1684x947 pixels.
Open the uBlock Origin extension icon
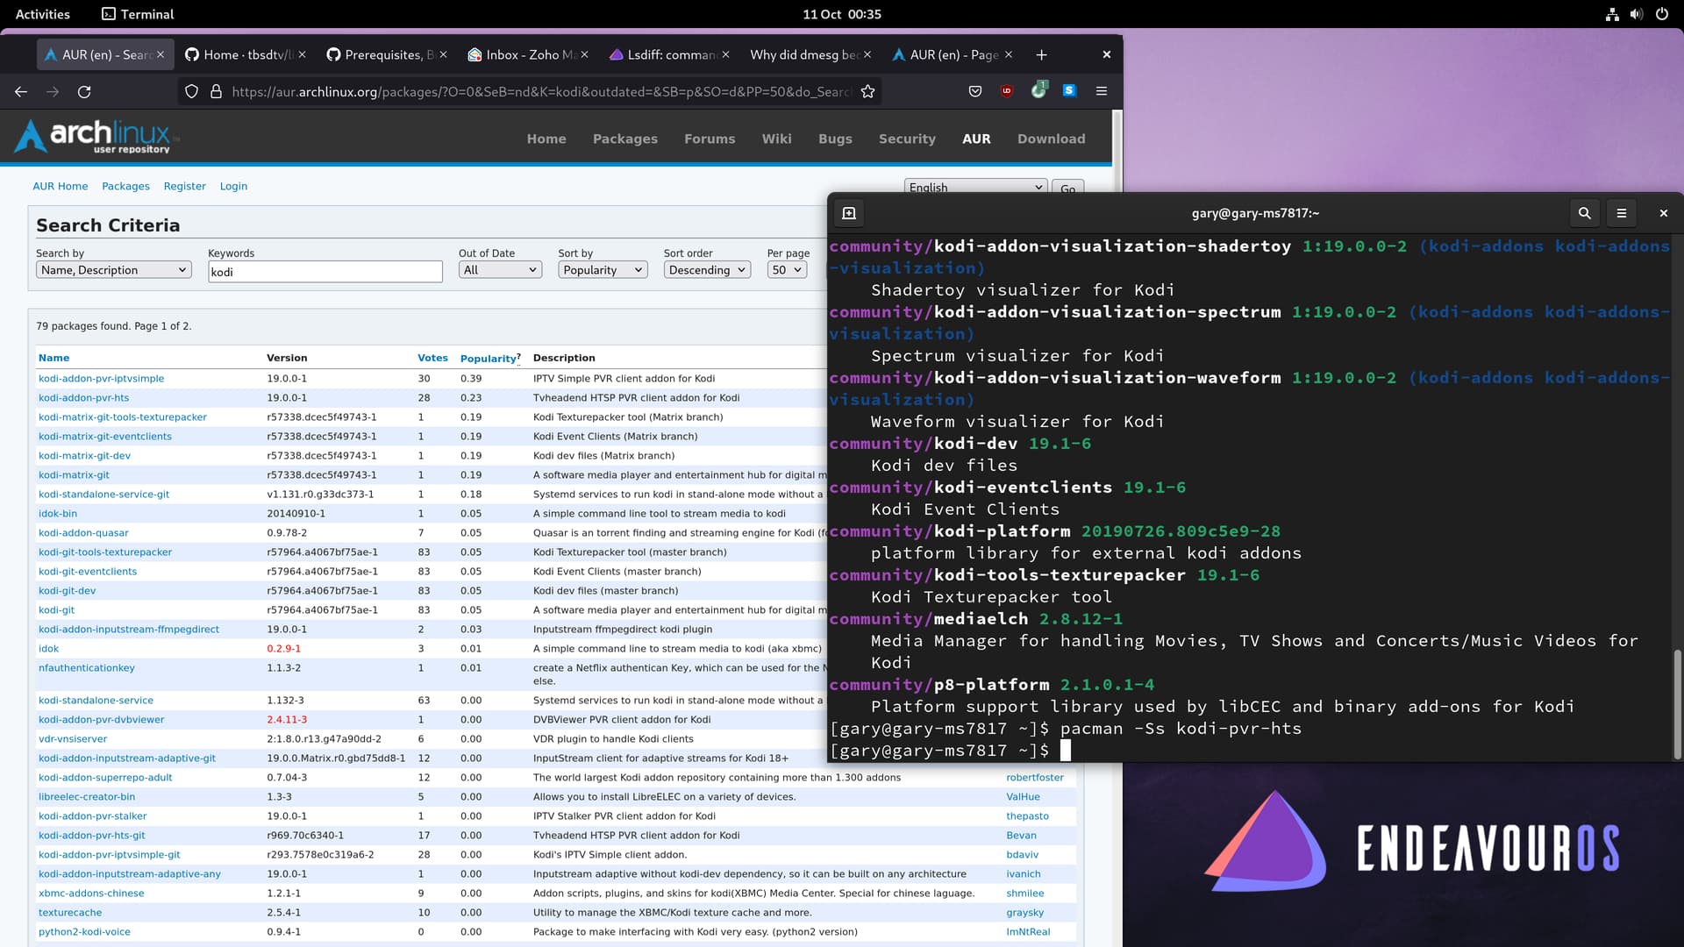[x=1006, y=91]
